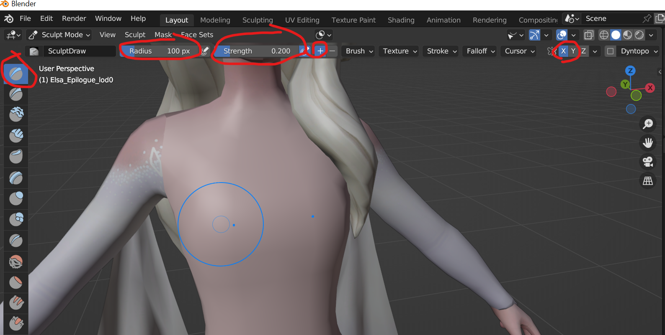
Task: Select the Scrape brush tool
Action: click(16, 324)
